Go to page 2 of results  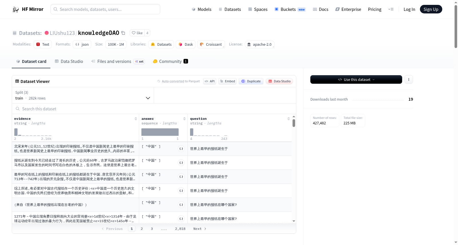(x=142, y=229)
